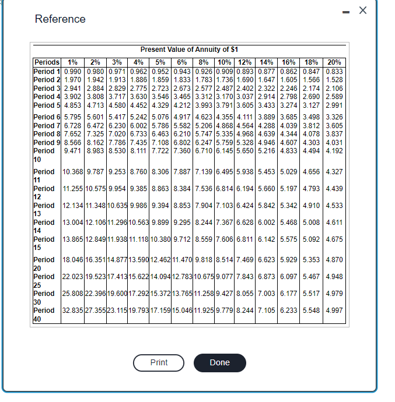Close the Reference dialog with X
Screen dimensions: 395x402
tap(363, 10)
